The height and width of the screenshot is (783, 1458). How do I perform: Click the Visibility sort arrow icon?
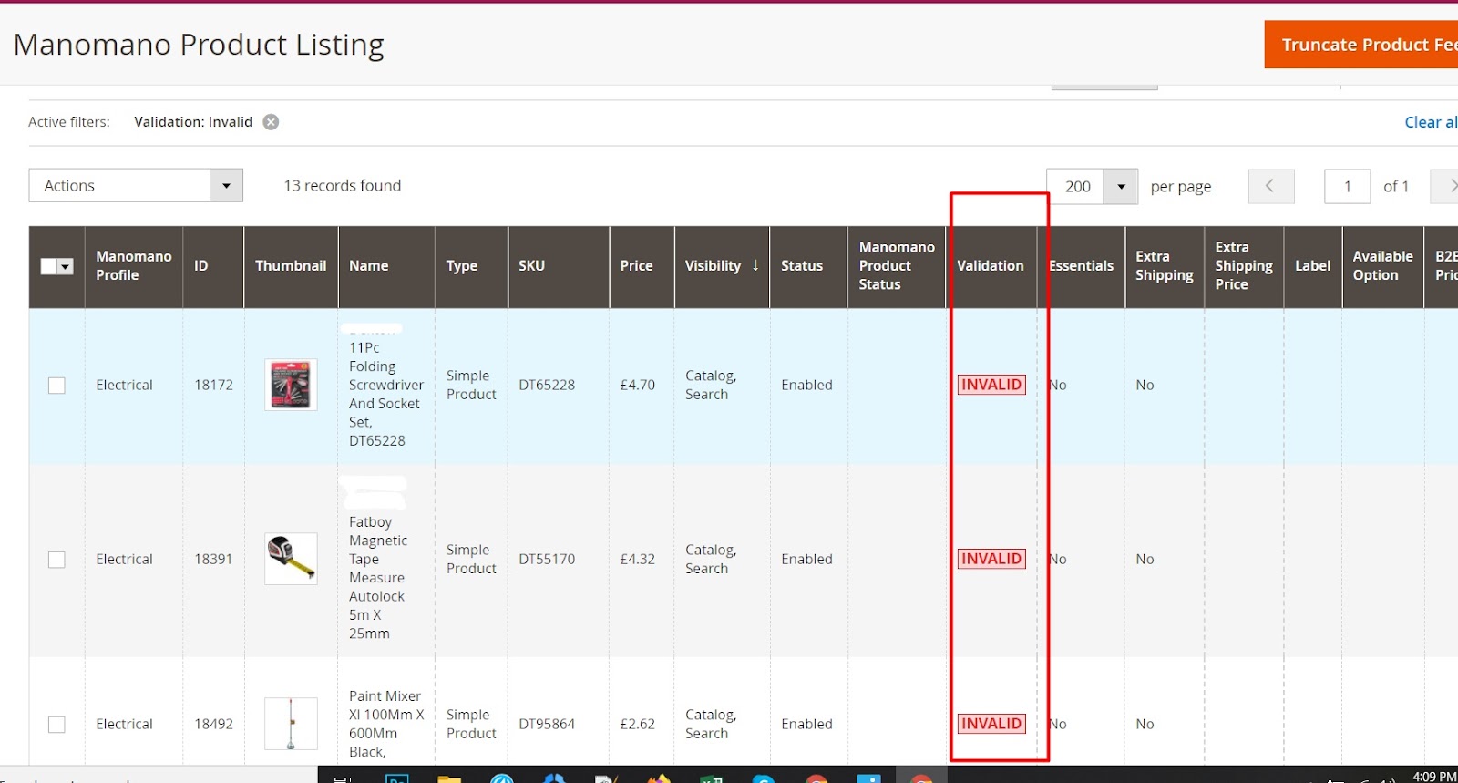tap(755, 265)
